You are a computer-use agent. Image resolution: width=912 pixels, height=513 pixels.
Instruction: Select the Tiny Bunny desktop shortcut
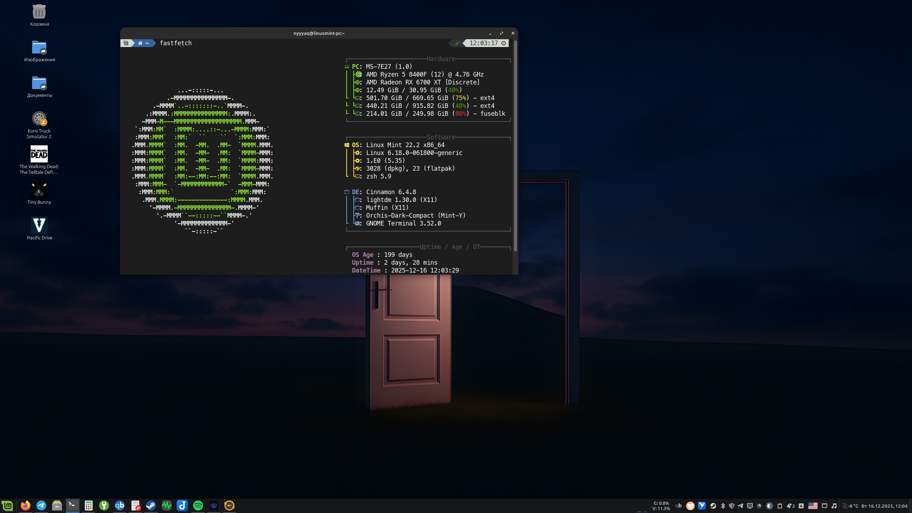[39, 190]
